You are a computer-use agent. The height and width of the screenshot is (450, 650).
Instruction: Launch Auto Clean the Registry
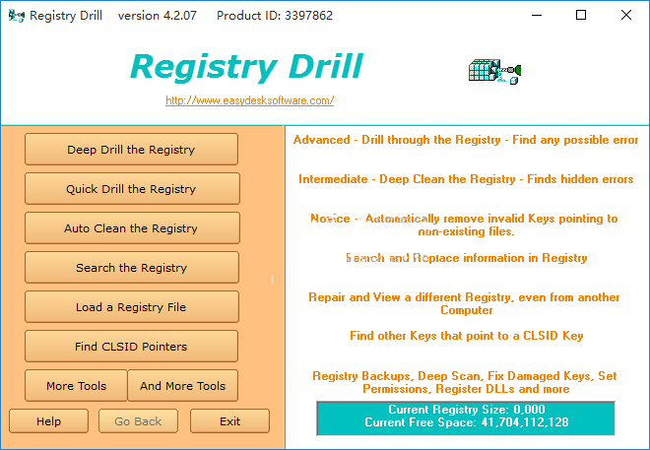pyautogui.click(x=132, y=227)
